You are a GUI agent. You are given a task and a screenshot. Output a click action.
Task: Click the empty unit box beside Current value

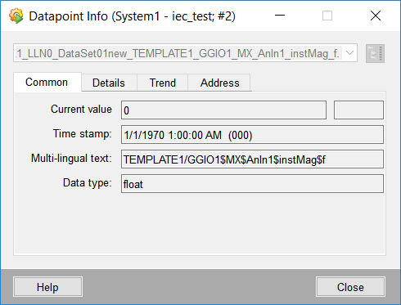pyautogui.click(x=358, y=110)
